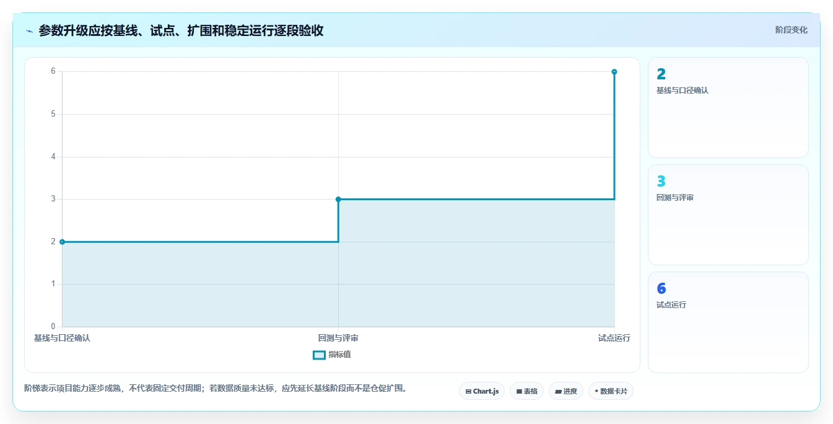Click the Chart.js tag

[482, 391]
